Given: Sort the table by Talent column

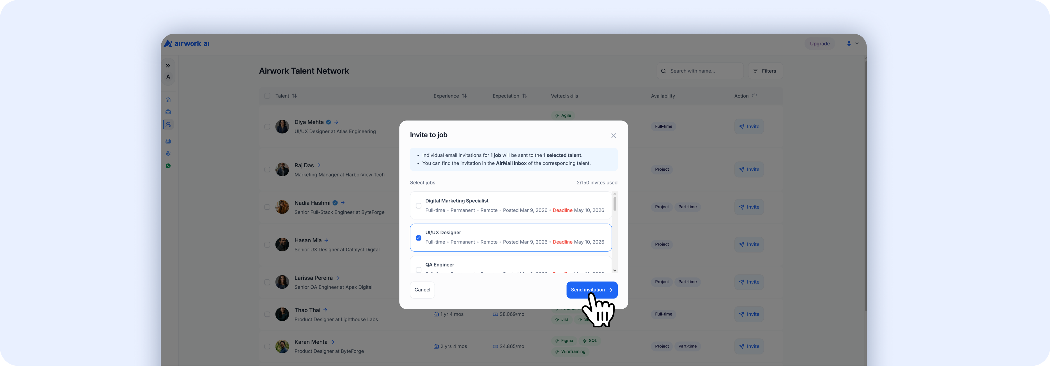Looking at the screenshot, I should click(x=294, y=96).
